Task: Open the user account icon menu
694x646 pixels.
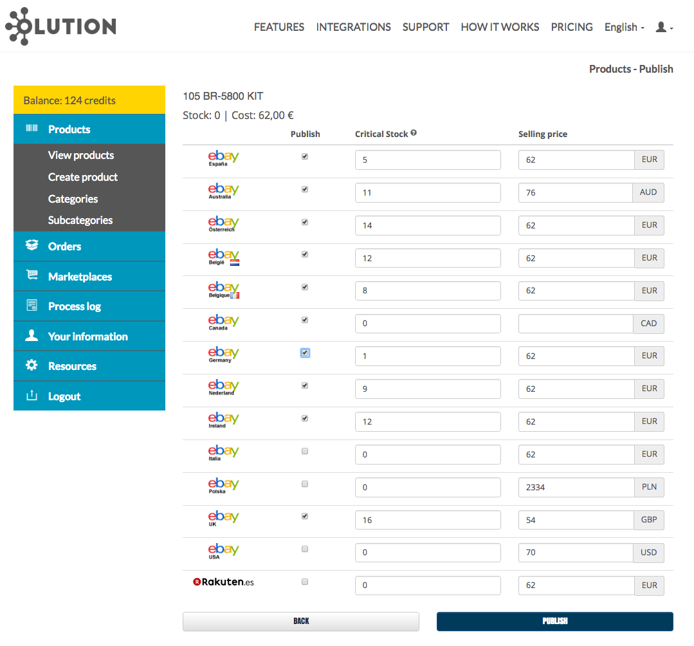Action: (664, 28)
